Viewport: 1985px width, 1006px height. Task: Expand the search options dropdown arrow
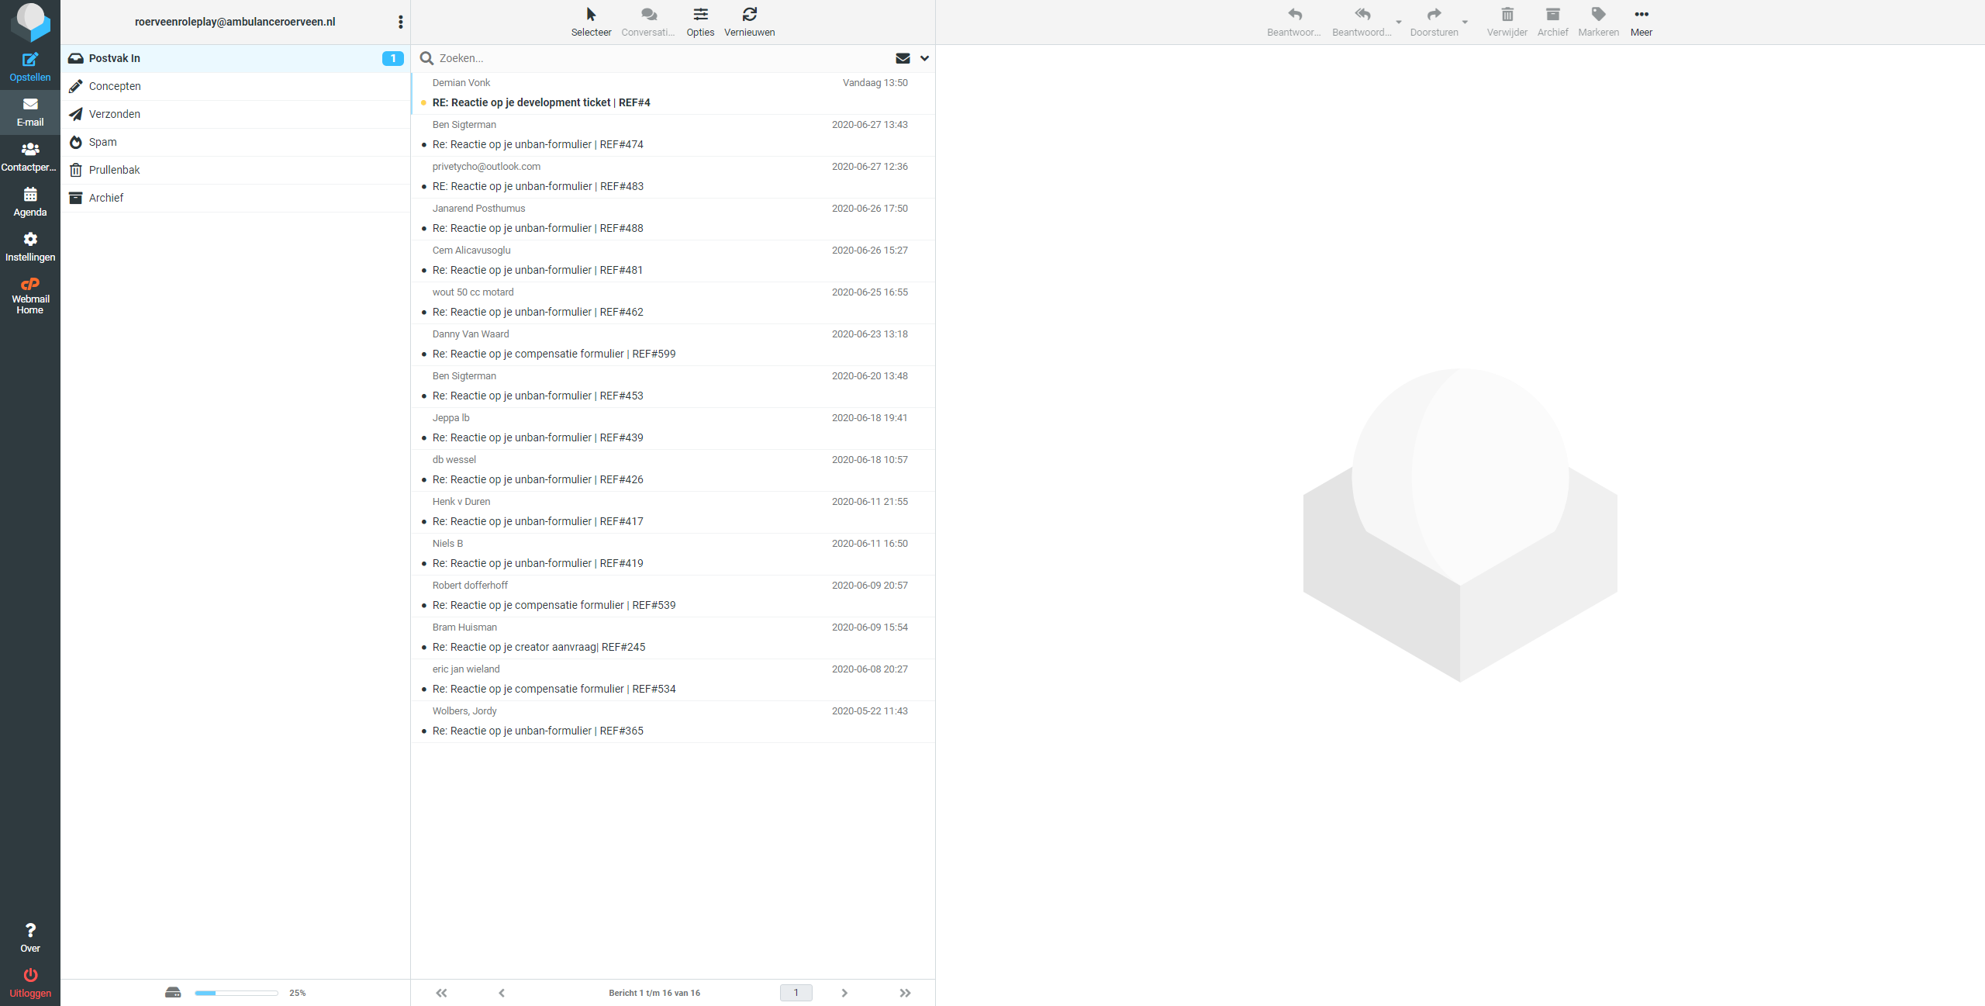(x=924, y=58)
